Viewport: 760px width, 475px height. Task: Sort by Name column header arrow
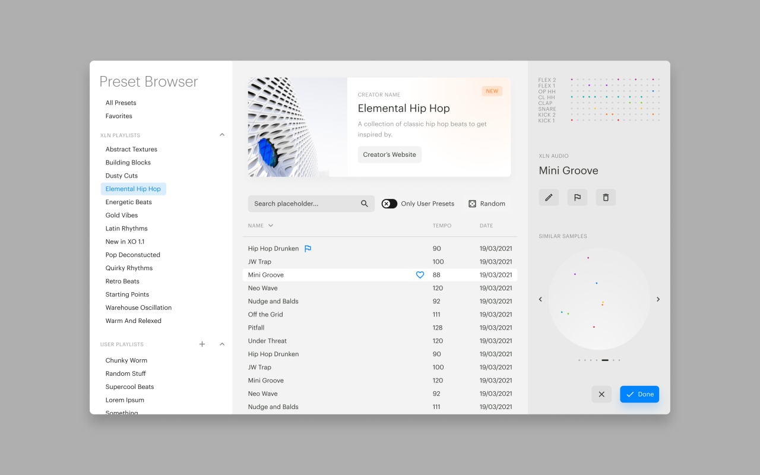(271, 226)
